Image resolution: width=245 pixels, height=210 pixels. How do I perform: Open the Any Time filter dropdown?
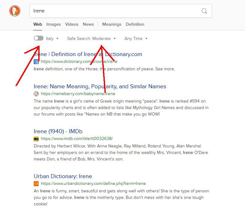click(136, 38)
